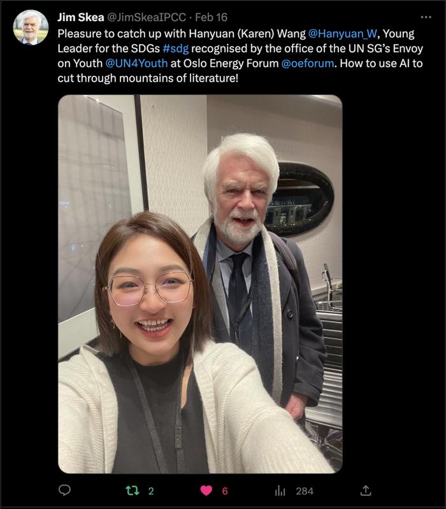Open Jim Skea's profile avatar

coord(31,27)
